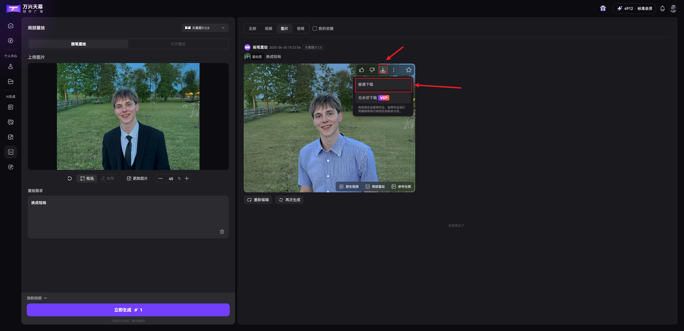
Task: Click the thumbs-down dislike icon
Action: coord(372,70)
